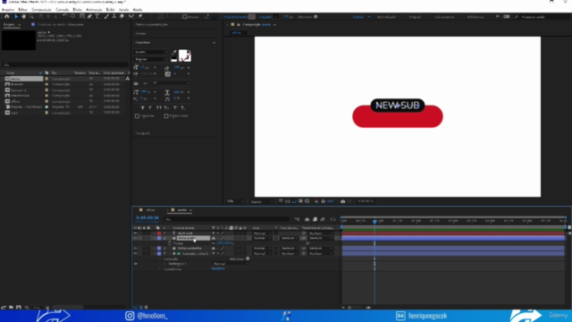Viewport: 572px width, 322px height.
Task: Toggle the snapping checkbox in toolbar
Action: click(x=185, y=17)
